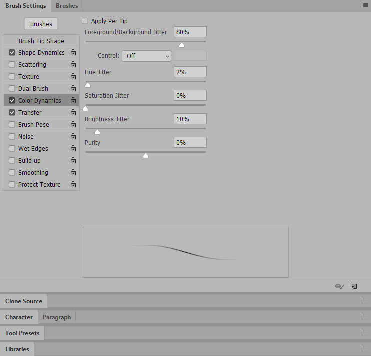
Task: Click the lock icon next to Protect Texture
Action: (73, 184)
